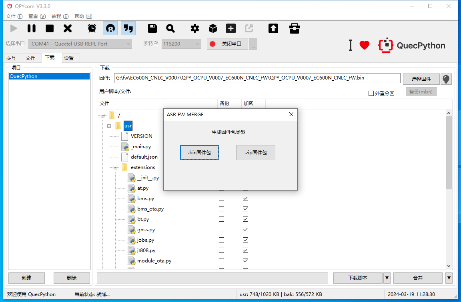
Task: Uncheck encryption checkbox for gnss.py
Action: (246, 230)
